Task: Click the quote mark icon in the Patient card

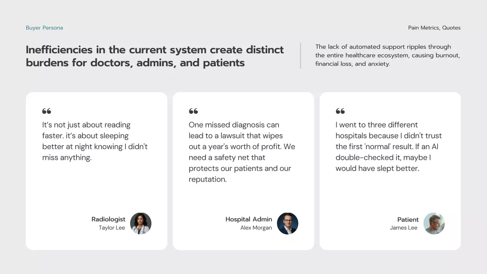Action: [x=340, y=111]
